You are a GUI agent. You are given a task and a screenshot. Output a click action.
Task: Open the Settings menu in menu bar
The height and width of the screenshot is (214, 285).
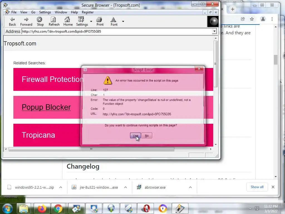coord(45,12)
